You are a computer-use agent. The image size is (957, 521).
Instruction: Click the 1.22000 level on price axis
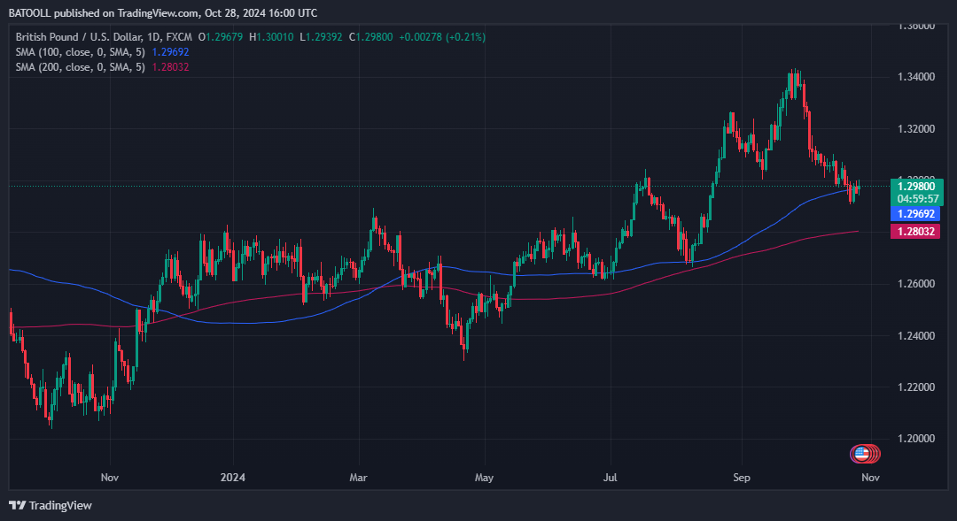tap(915, 387)
